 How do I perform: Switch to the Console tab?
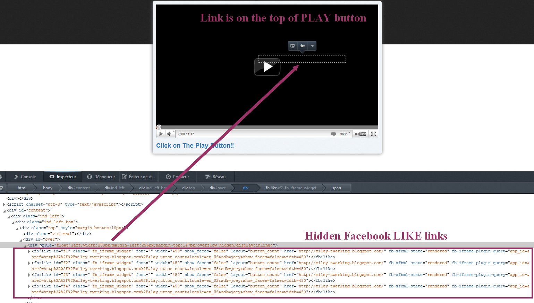(x=25, y=177)
